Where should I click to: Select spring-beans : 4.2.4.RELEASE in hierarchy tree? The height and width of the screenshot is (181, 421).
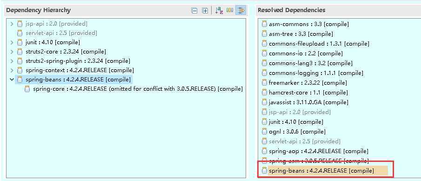click(x=78, y=80)
